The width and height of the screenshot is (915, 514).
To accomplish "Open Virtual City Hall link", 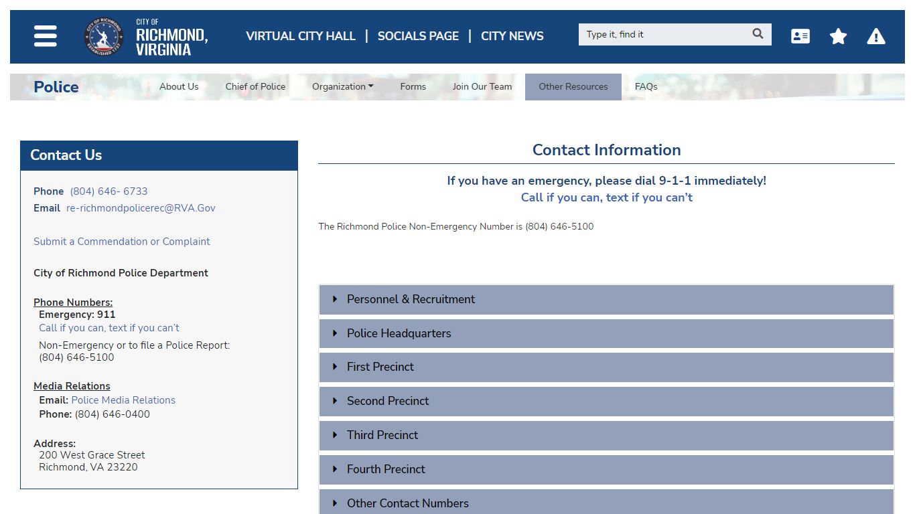I will click(301, 36).
